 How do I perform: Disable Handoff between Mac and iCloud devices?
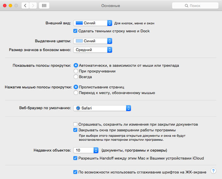75,158
